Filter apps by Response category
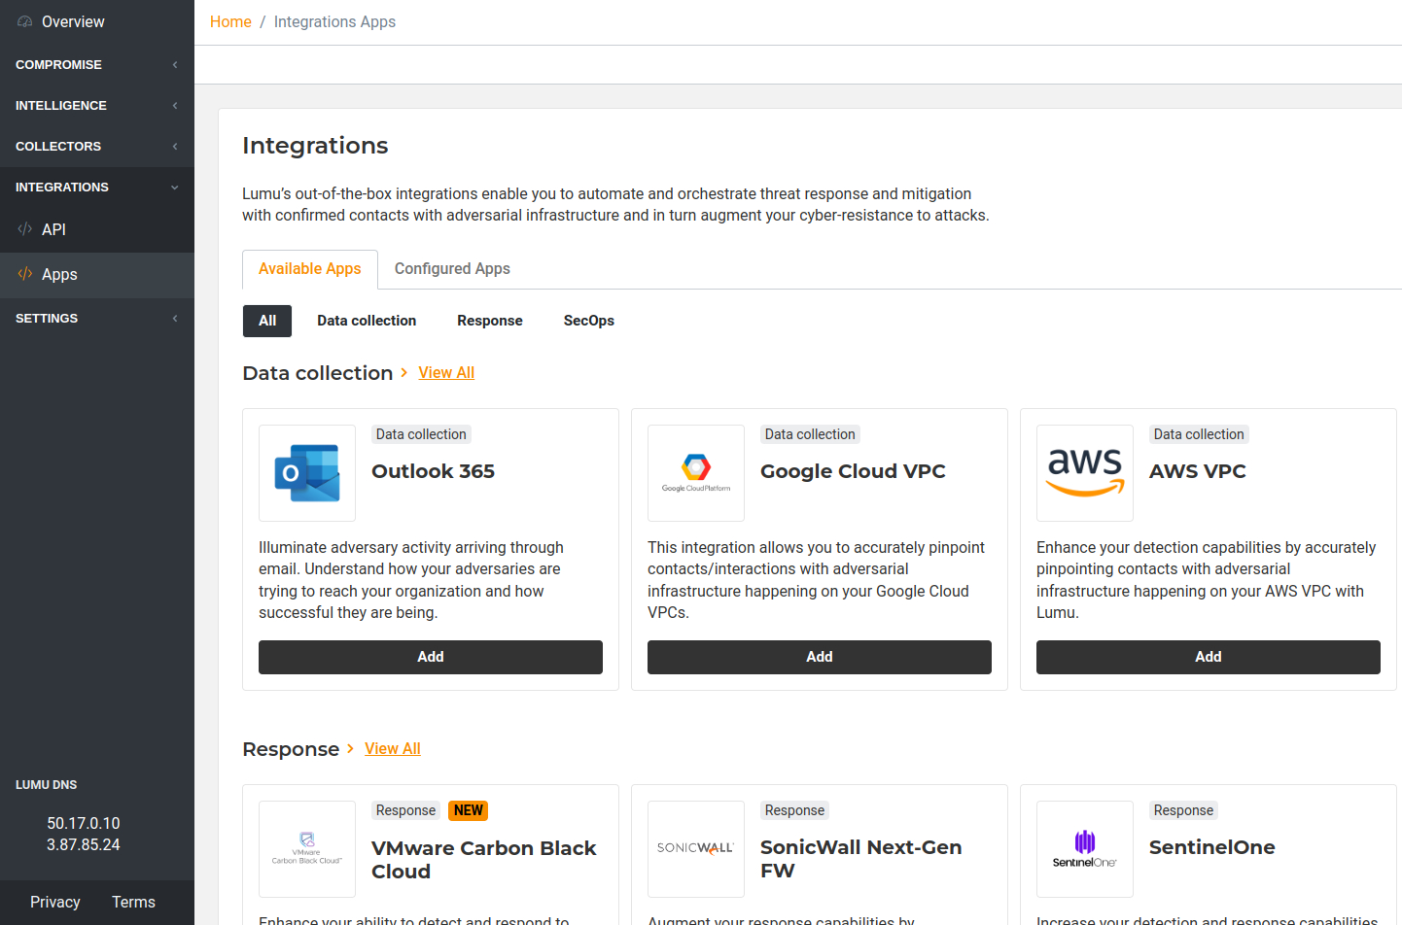Image resolution: width=1402 pixels, height=925 pixels. [x=489, y=321]
